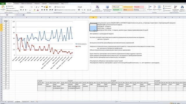Apply the comma thousands separator style
Image resolution: width=186 pixels, height=104 pixels.
tap(85, 10)
